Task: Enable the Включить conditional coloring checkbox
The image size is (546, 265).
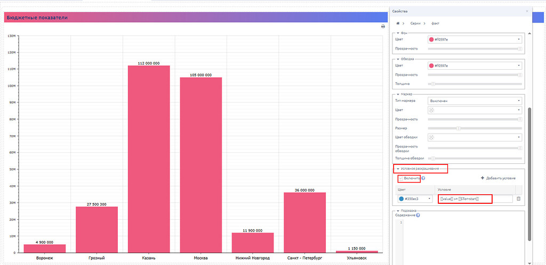Action: point(401,178)
